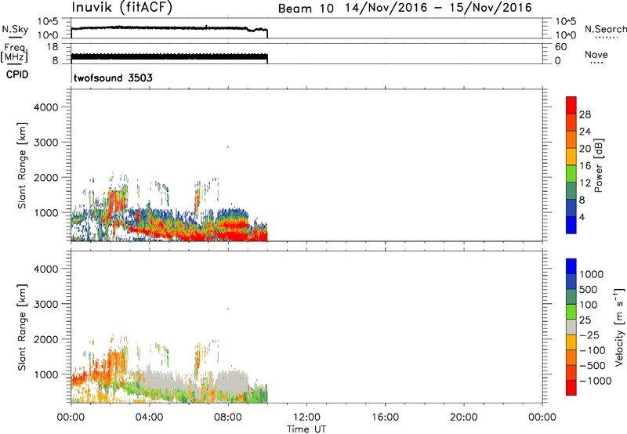Viewport: 627px width, 434px height.
Task: Click the '1000' tick on the velocity colorbar
Action: coord(591,274)
